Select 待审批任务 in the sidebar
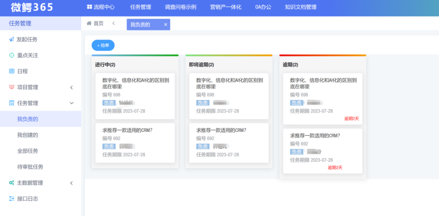This screenshot has width=439, height=216. [x=30, y=167]
